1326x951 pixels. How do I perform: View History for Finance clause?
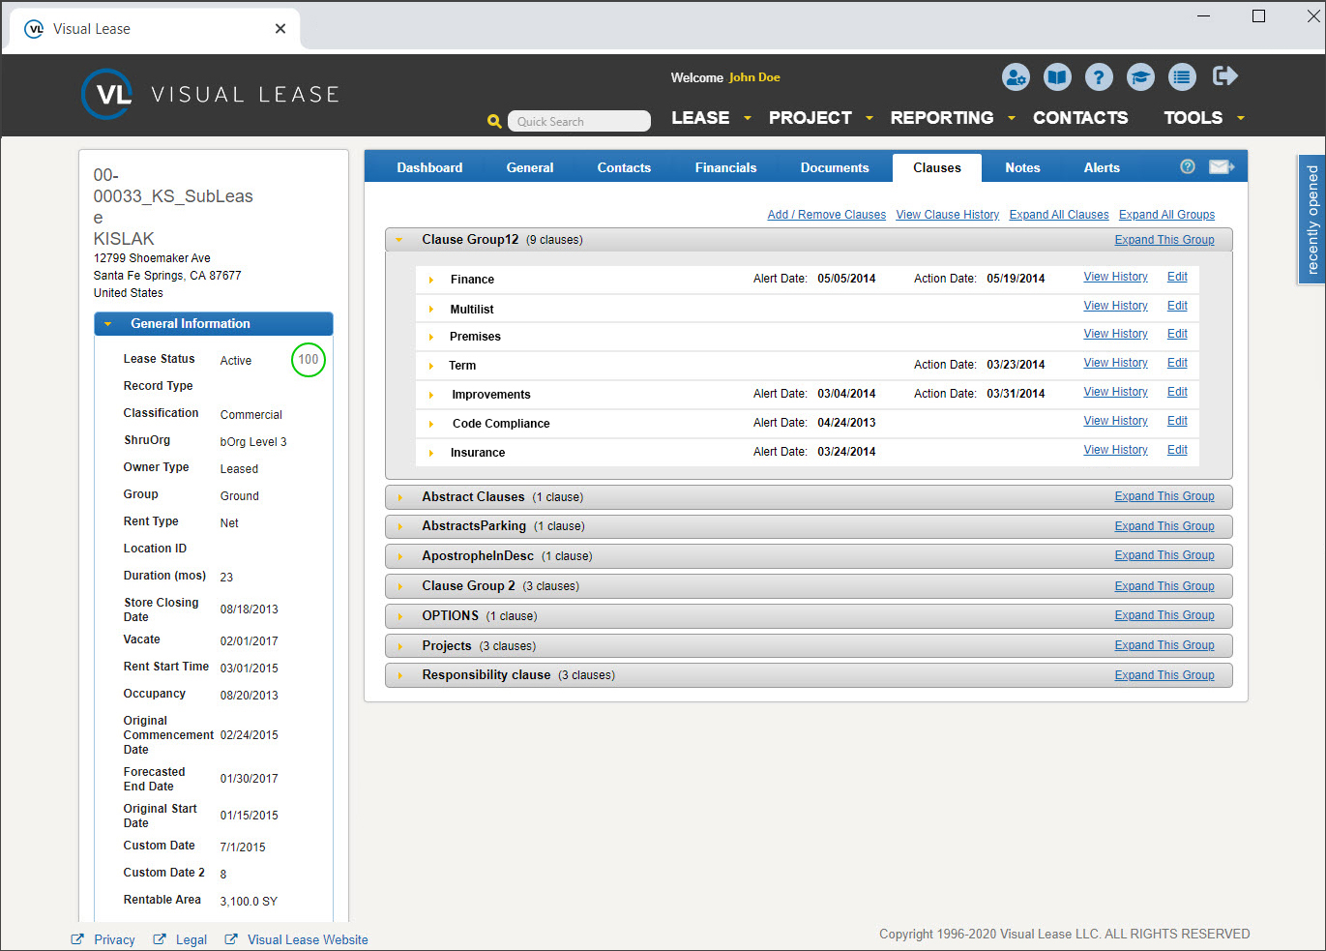coord(1115,277)
